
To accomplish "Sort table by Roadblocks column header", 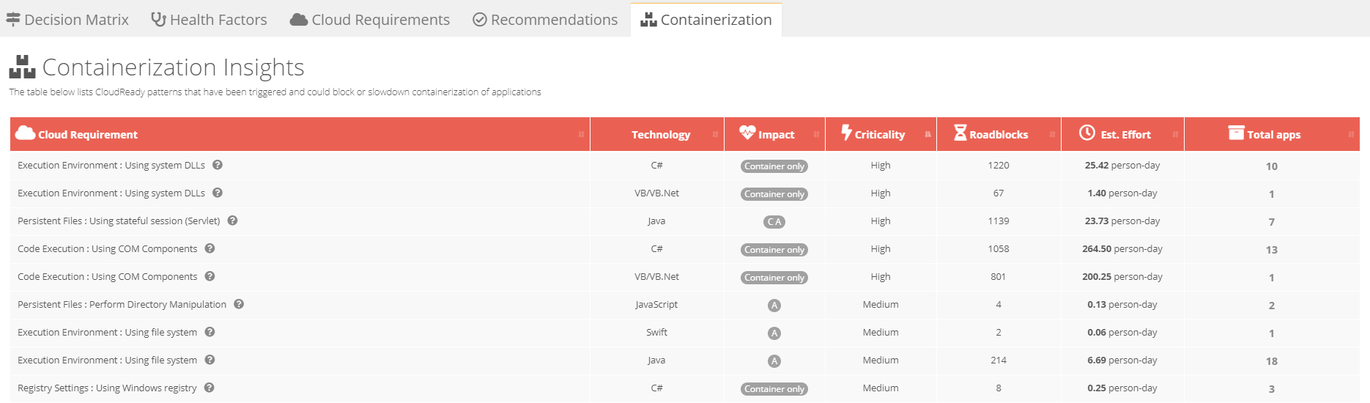I will coord(998,135).
